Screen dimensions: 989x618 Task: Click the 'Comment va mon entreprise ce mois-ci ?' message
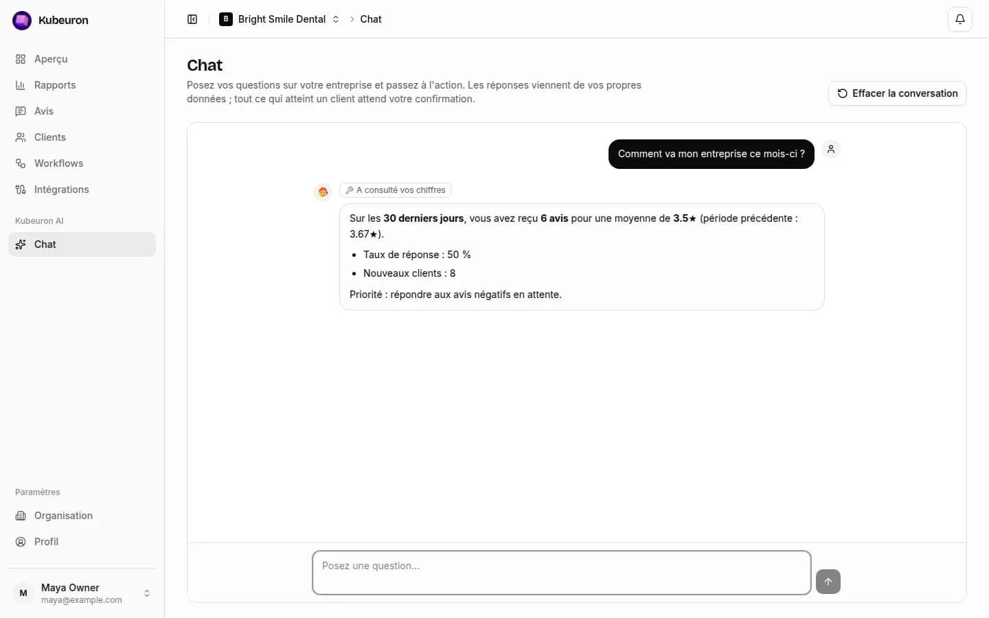[x=712, y=154]
